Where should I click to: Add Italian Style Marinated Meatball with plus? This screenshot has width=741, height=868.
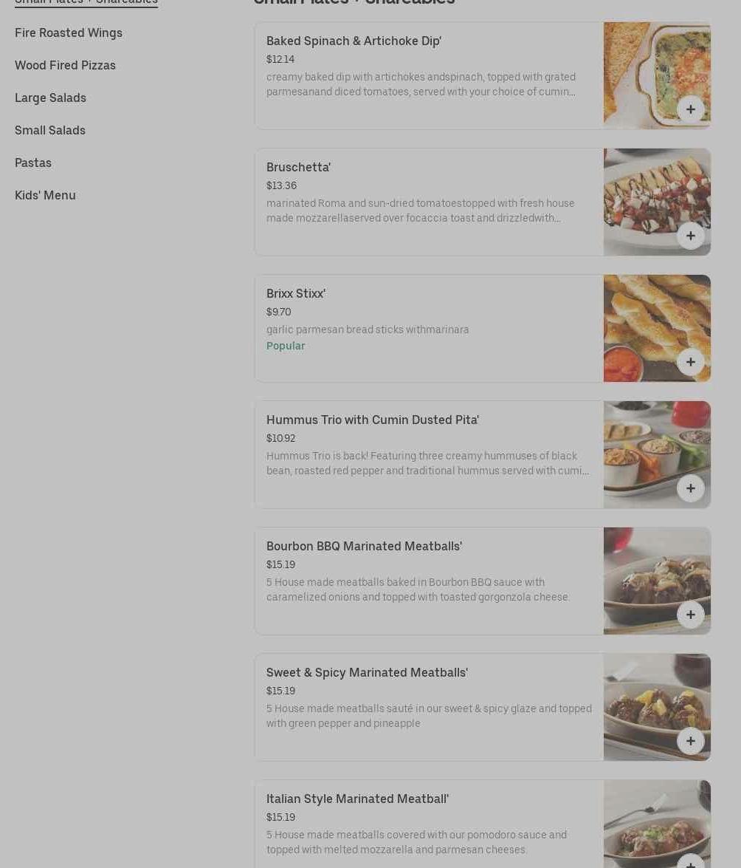point(690,863)
